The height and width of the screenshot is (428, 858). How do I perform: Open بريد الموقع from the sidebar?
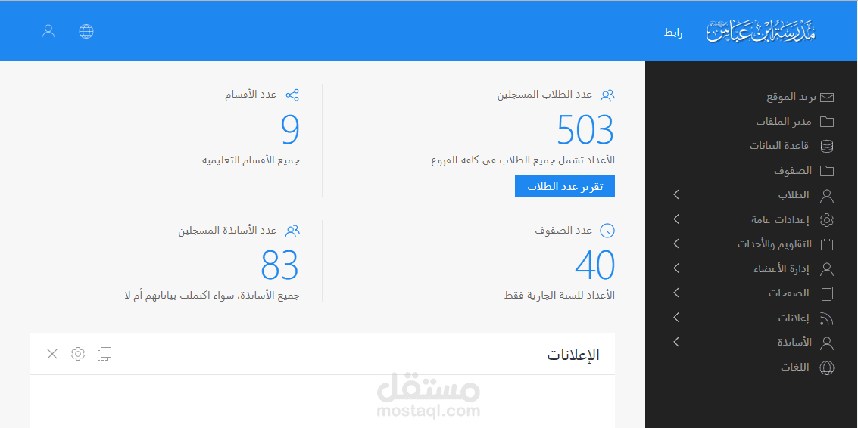[791, 98]
